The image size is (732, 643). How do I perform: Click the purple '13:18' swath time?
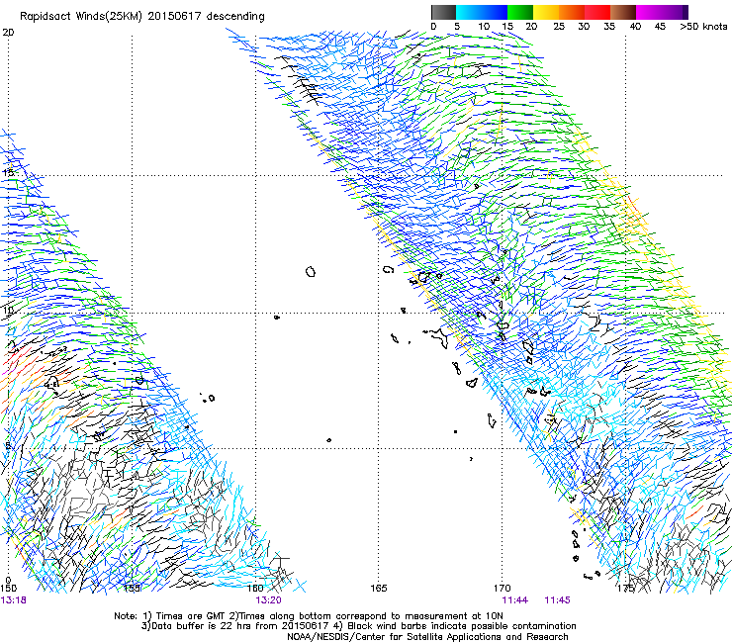pyautogui.click(x=14, y=600)
